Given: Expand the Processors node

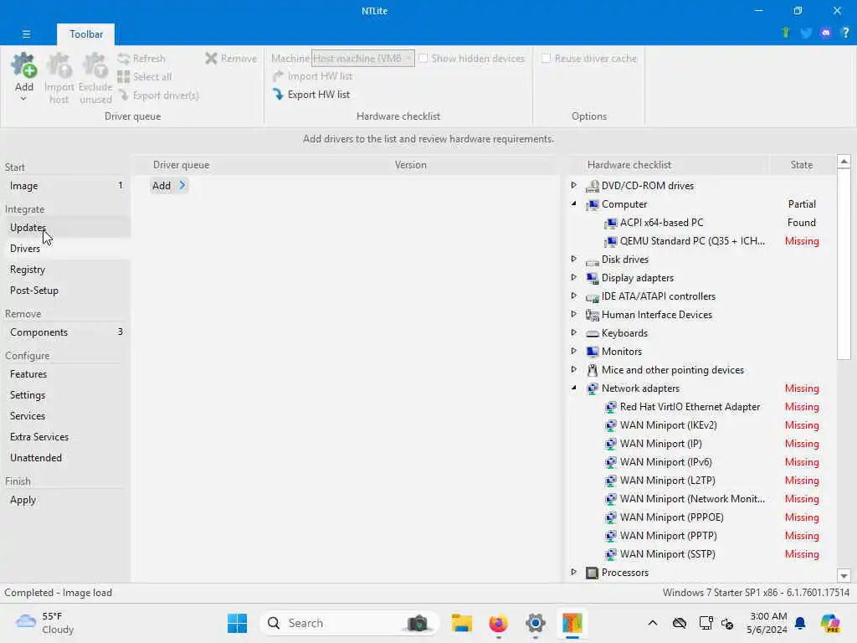Looking at the screenshot, I should click(574, 572).
